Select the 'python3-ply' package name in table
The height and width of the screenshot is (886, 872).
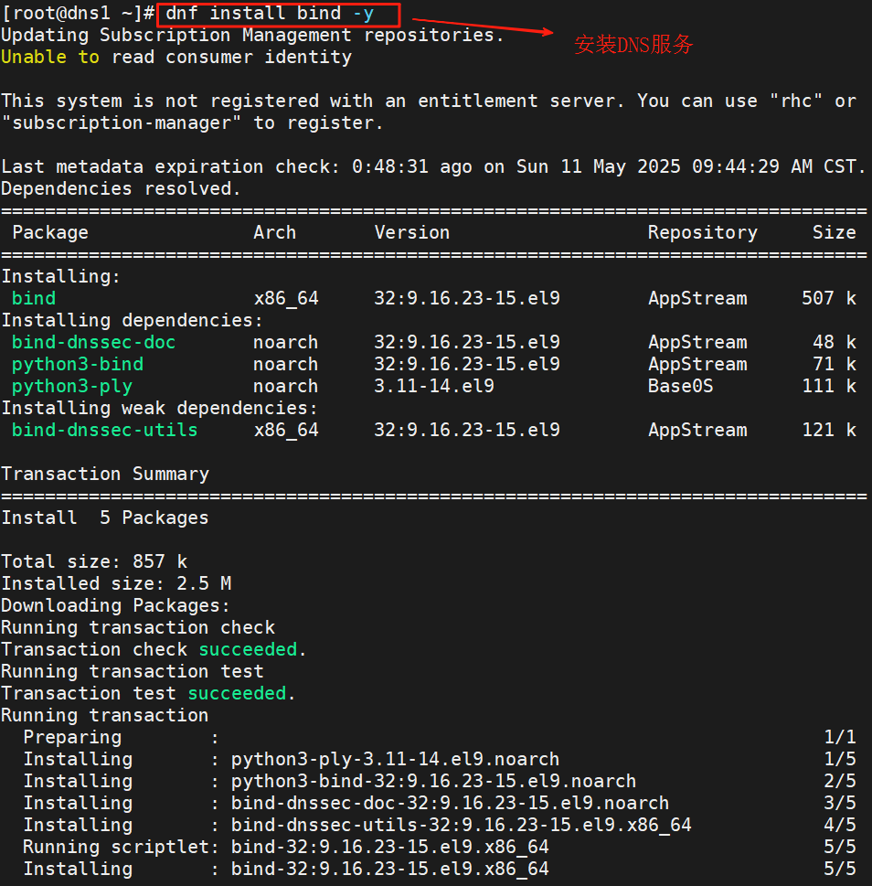(x=72, y=387)
